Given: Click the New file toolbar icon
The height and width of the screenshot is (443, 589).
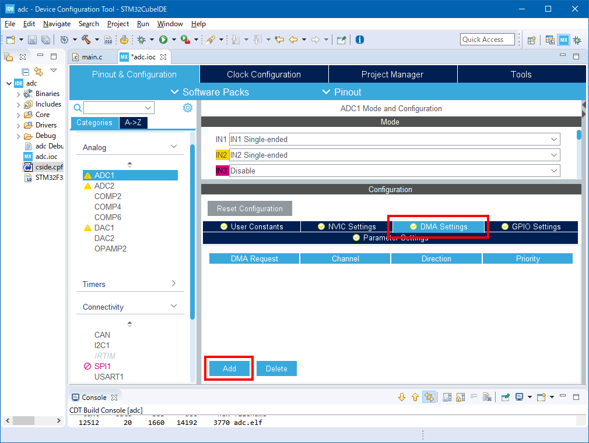Looking at the screenshot, I should pos(10,40).
